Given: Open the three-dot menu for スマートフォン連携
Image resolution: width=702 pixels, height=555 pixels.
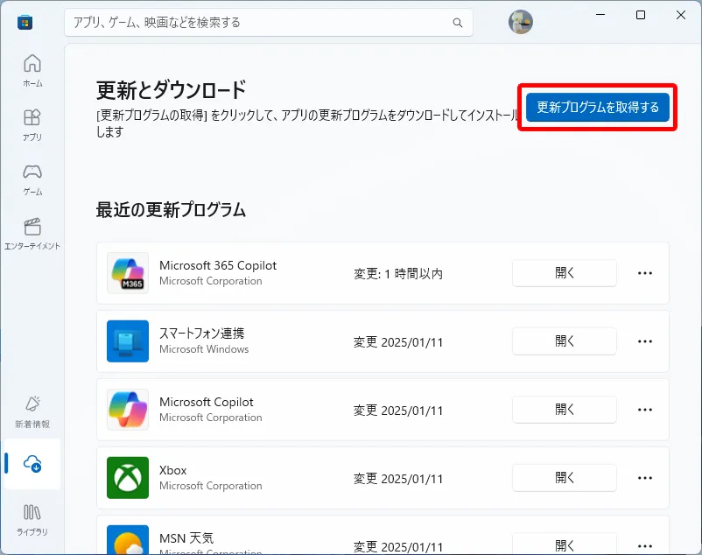Looking at the screenshot, I should [645, 341].
